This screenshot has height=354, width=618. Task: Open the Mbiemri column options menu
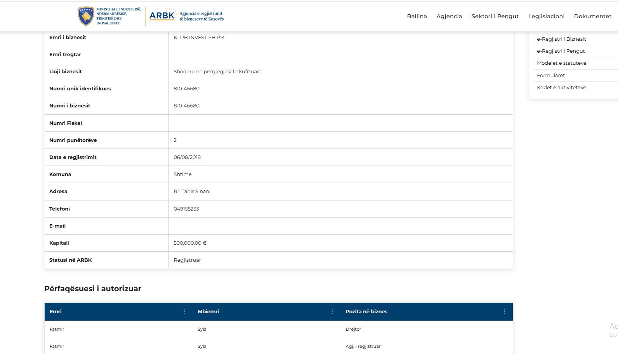click(x=332, y=312)
